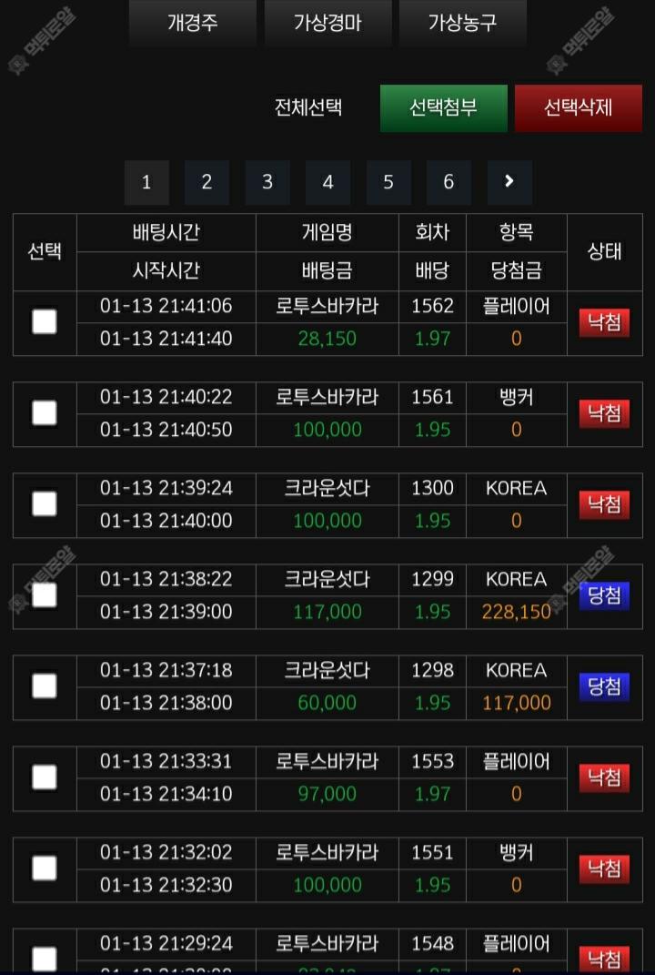Click the 낙첨 badge on round 1562
Screen dimensions: 655x975
click(x=604, y=322)
